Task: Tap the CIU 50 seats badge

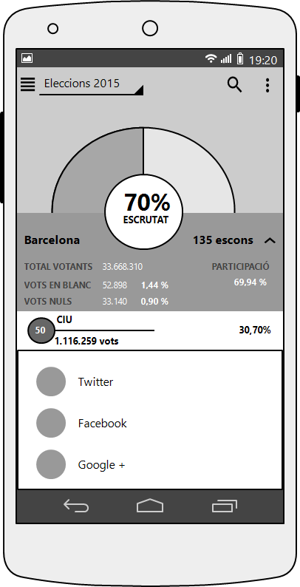Action: coord(41,330)
